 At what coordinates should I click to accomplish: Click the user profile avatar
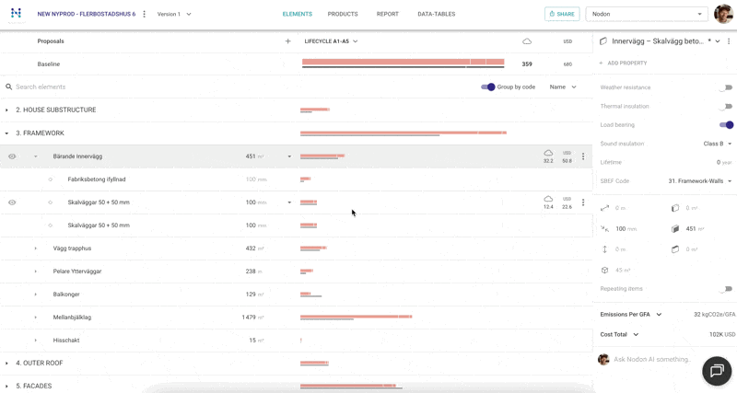pyautogui.click(x=723, y=14)
